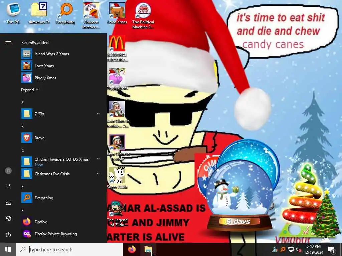The width and height of the screenshot is (342, 256).
Task: Open slimxmas.7z archive on desktop
Action: click(x=39, y=13)
